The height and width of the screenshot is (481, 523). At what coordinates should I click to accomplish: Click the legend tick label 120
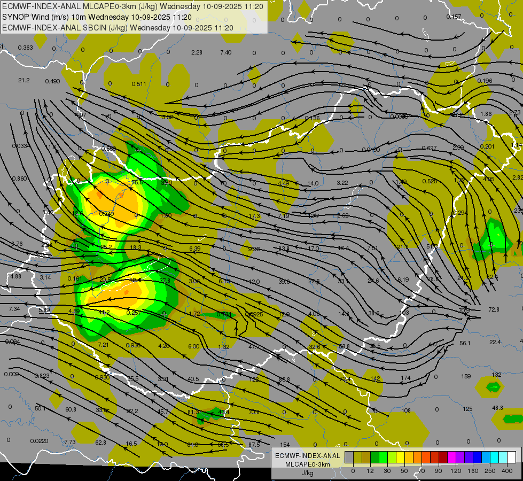(x=456, y=471)
